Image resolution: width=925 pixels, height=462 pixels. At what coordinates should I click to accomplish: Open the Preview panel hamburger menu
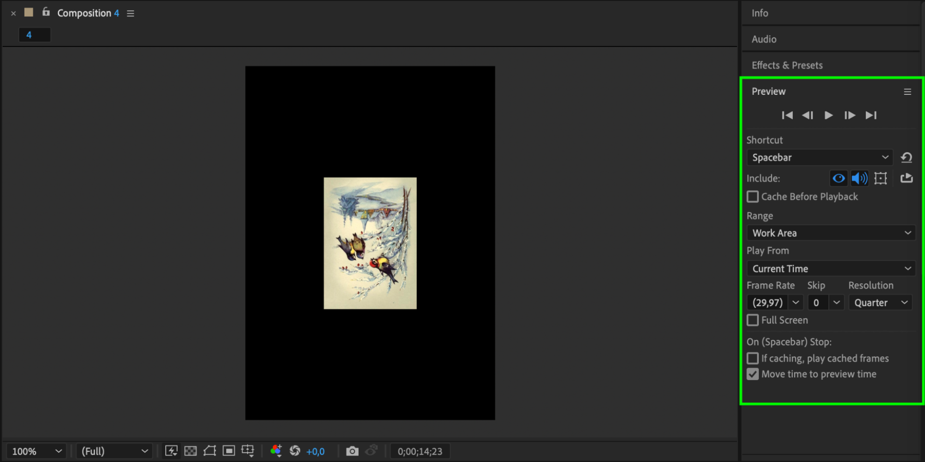click(907, 92)
